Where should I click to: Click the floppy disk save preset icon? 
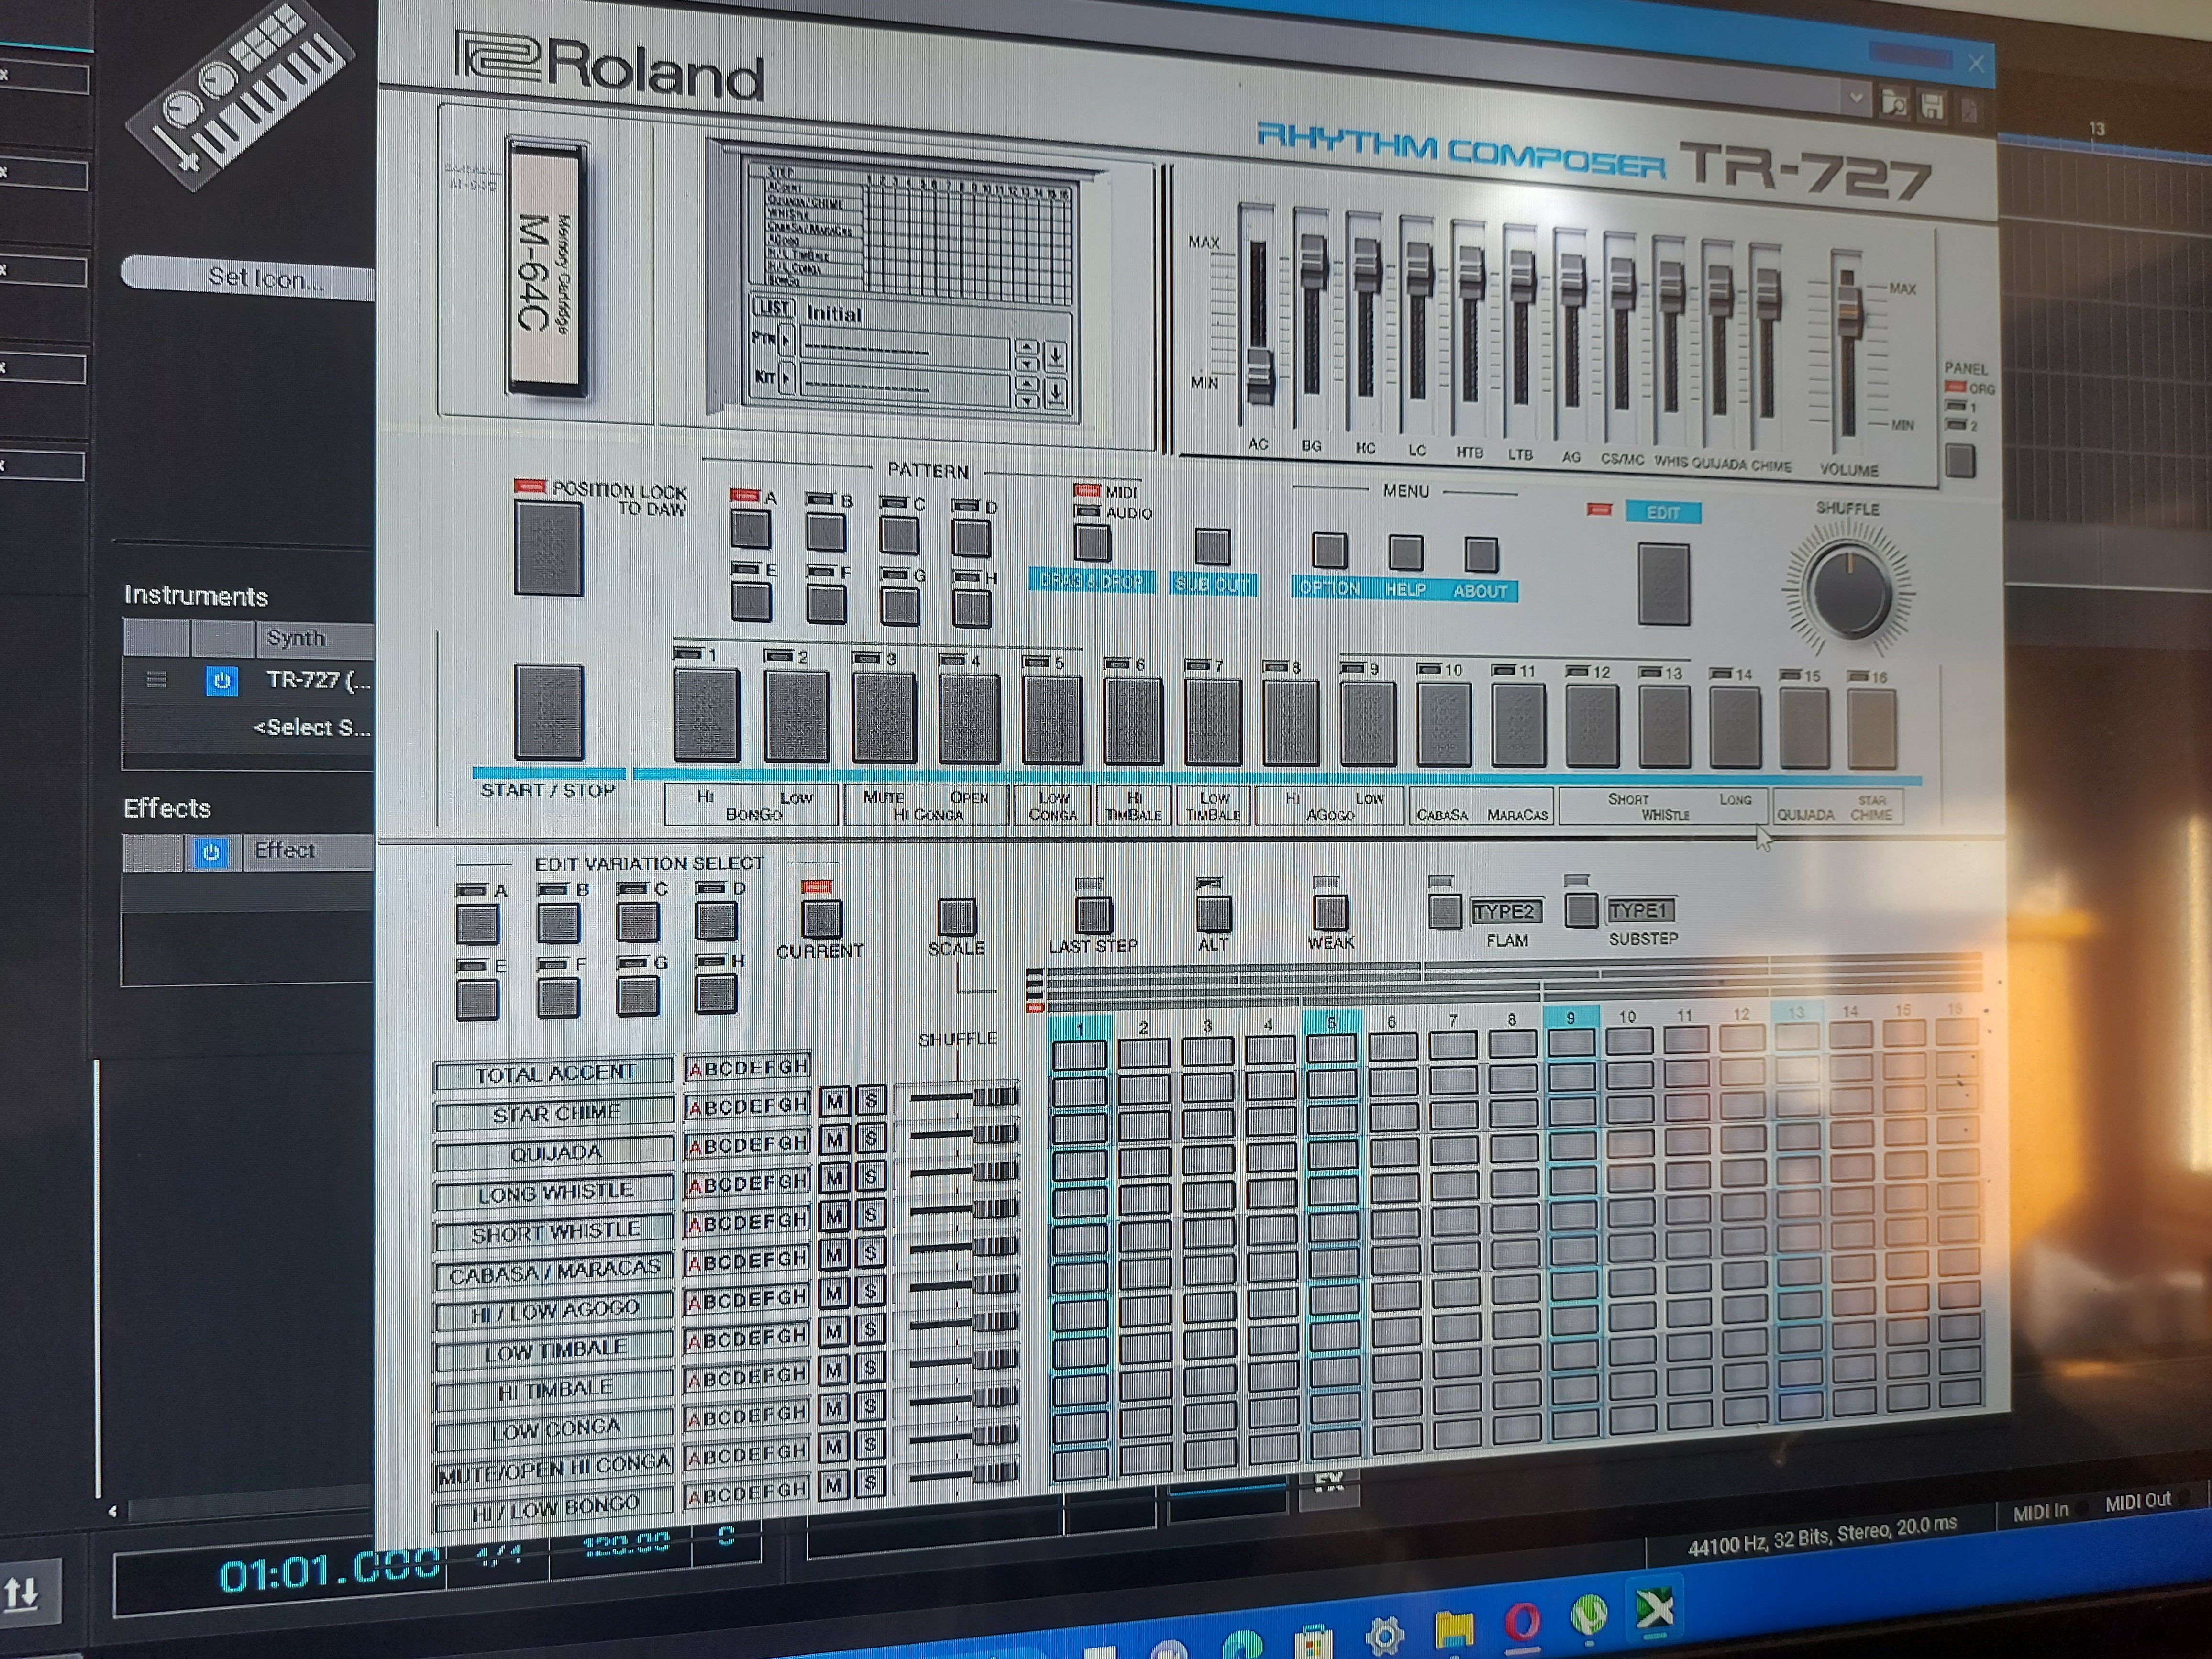(1932, 107)
